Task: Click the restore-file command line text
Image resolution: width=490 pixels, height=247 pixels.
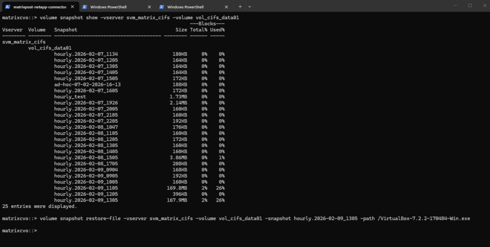Action: coord(236,218)
